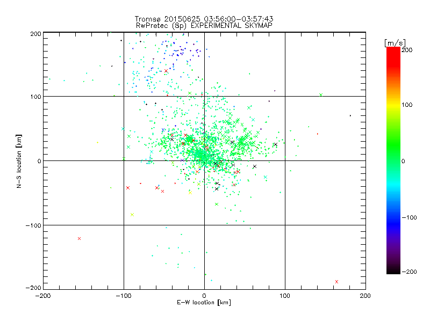Select the 0 tick on N-S axis

click(39, 161)
